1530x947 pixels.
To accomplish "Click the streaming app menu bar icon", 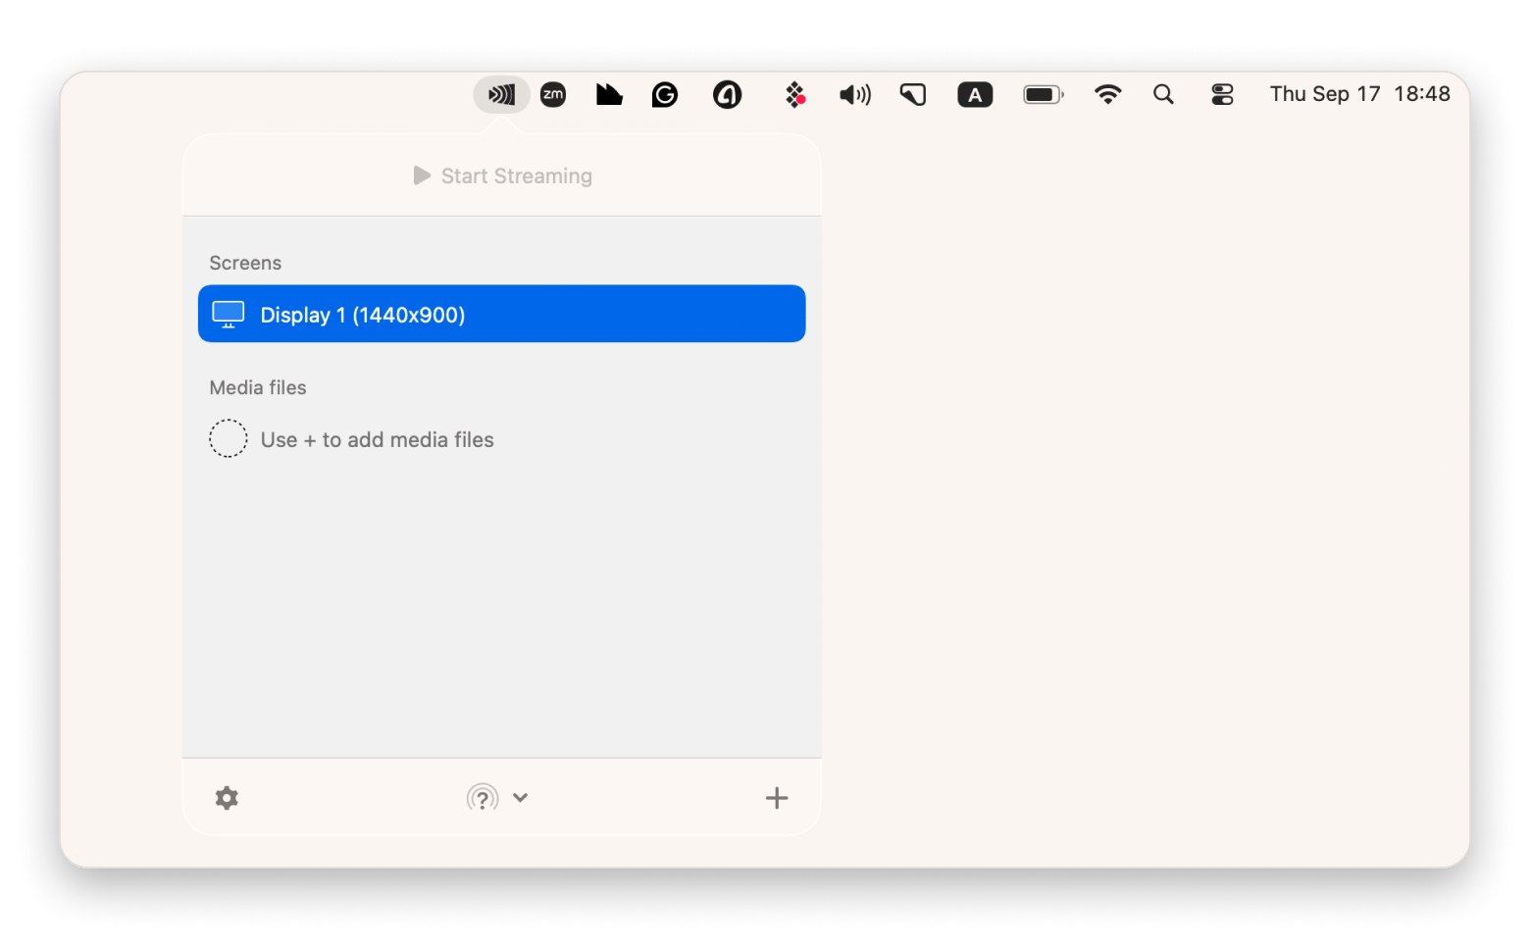I will pyautogui.click(x=501, y=94).
